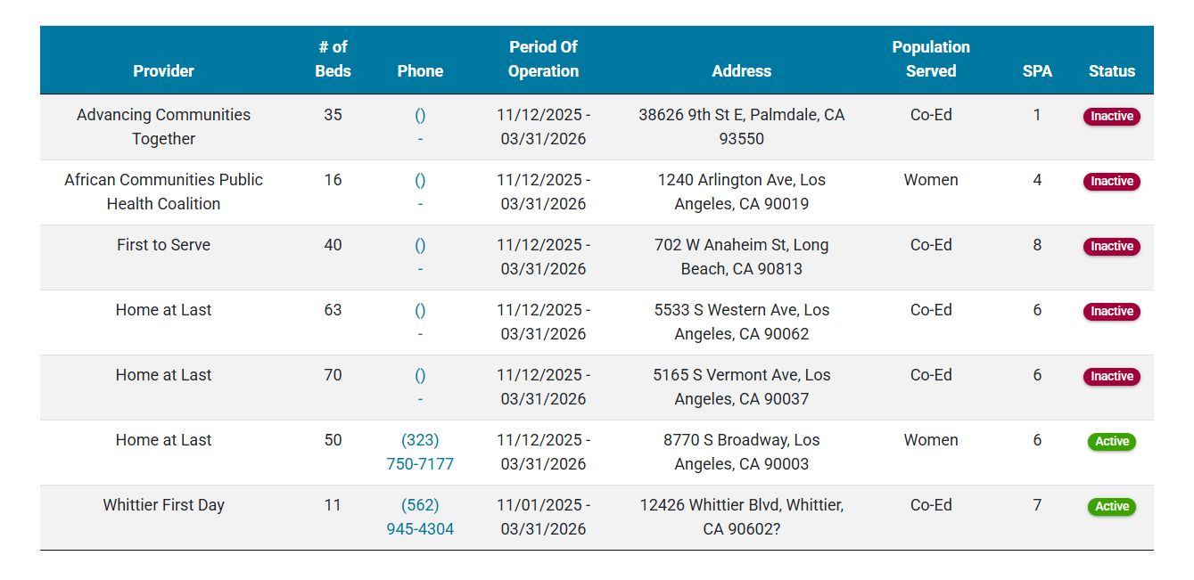The width and height of the screenshot is (1194, 580).
Task: Click the Address column header
Action: pyautogui.click(x=741, y=71)
